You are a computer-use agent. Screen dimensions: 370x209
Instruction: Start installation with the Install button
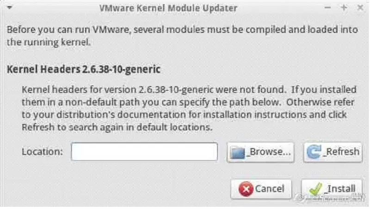pos(332,189)
